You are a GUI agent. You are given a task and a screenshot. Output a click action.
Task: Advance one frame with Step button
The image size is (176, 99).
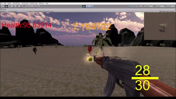pyautogui.click(x=91, y=6)
